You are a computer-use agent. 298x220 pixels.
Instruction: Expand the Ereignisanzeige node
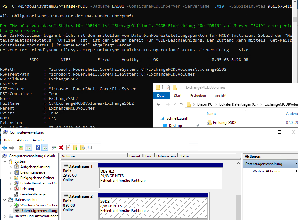(11, 173)
